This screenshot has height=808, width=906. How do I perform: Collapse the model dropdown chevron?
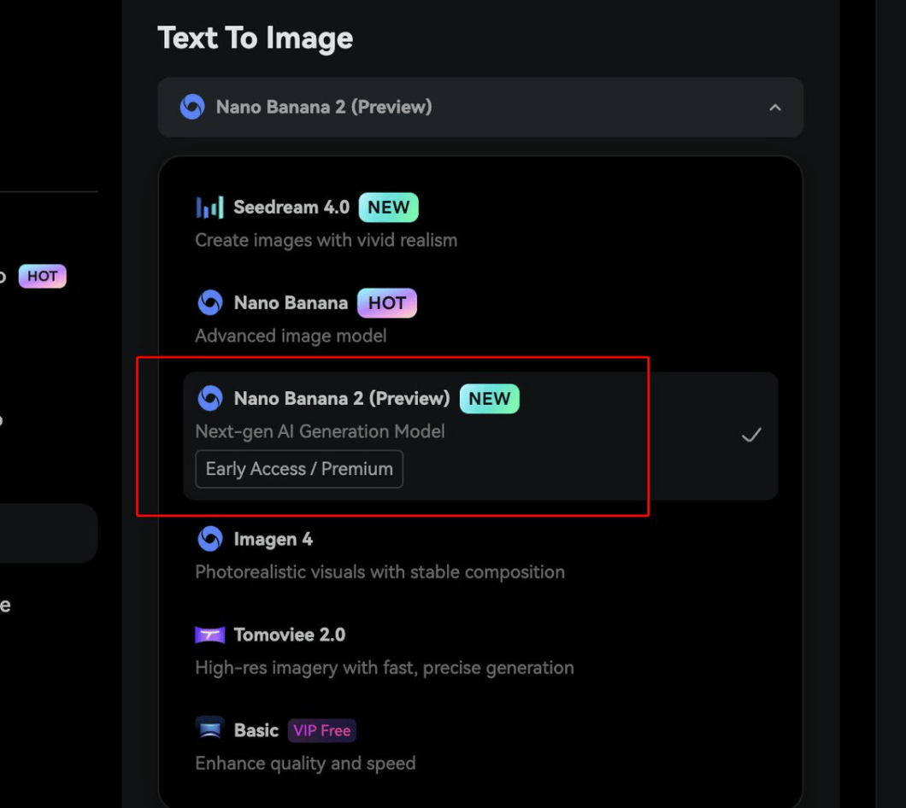pyautogui.click(x=775, y=108)
